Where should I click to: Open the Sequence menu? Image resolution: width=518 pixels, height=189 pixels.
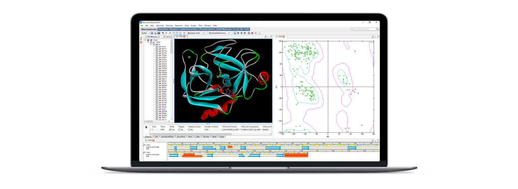point(179,26)
